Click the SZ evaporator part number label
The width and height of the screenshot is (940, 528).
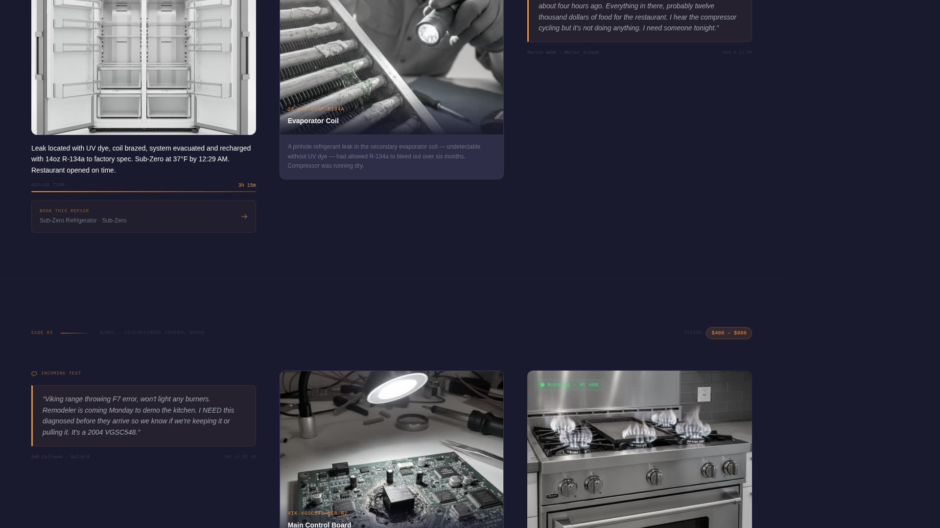pos(316,109)
